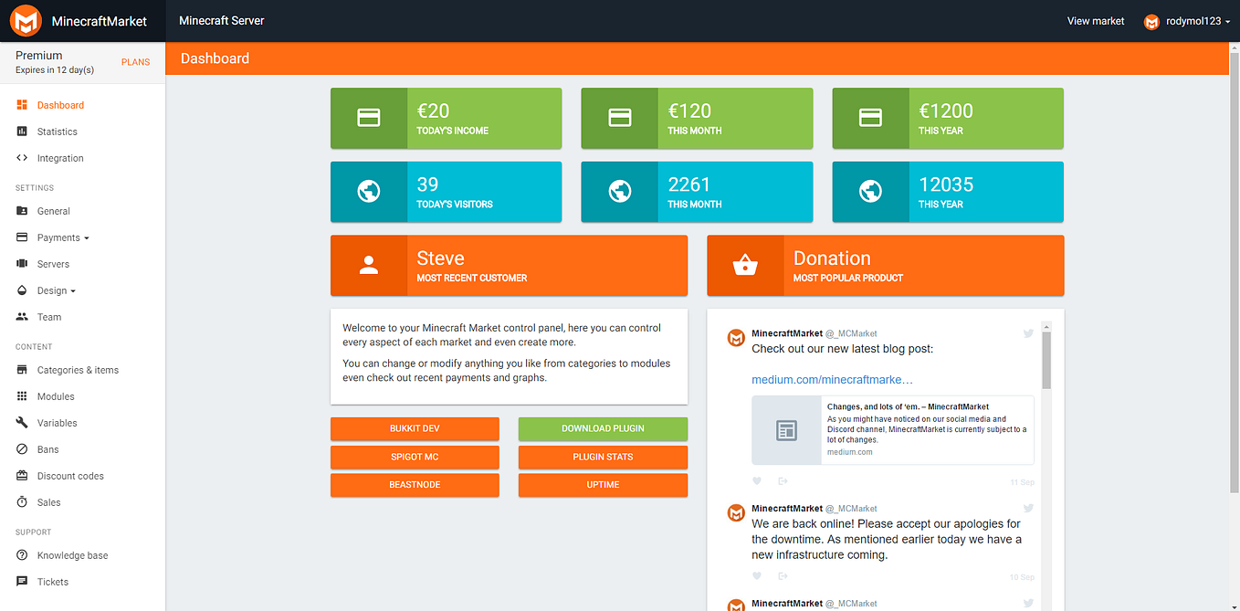Click the UPTIME button
1240x611 pixels.
pos(603,485)
